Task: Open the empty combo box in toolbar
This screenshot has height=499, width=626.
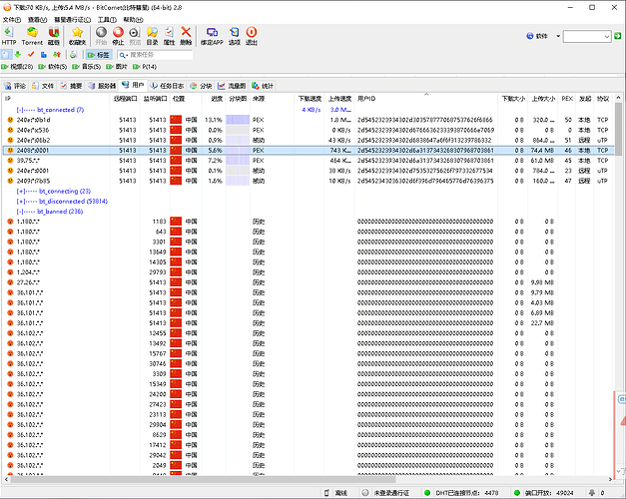Action: coord(587,36)
